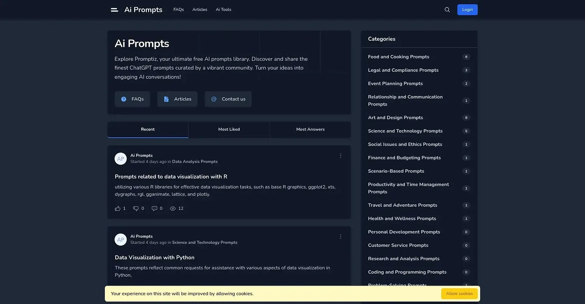Like the data visualization with R post
This screenshot has height=304, width=585.
(x=118, y=209)
